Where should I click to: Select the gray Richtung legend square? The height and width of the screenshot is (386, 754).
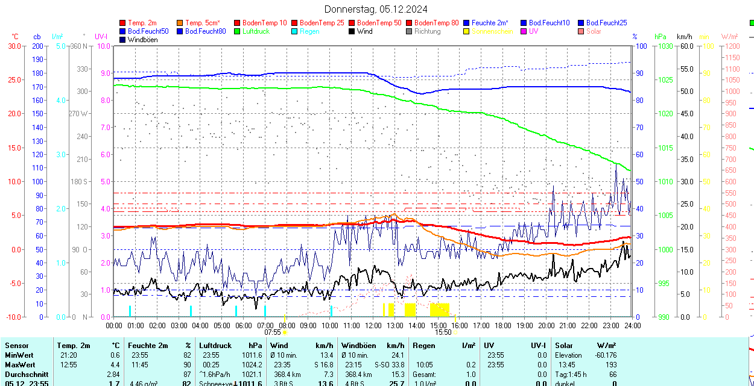coord(410,31)
